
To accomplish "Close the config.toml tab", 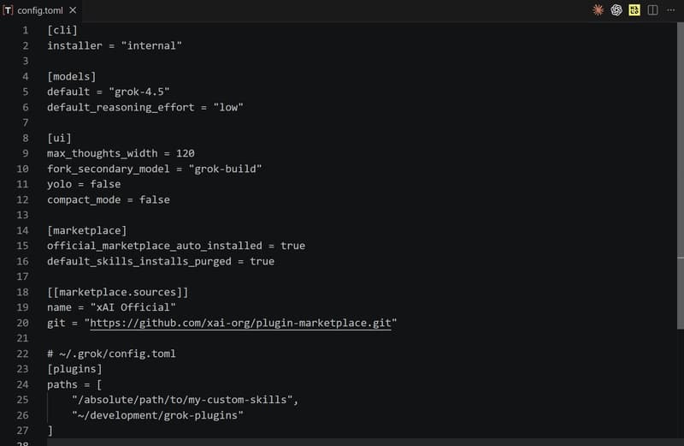I will tap(73, 10).
